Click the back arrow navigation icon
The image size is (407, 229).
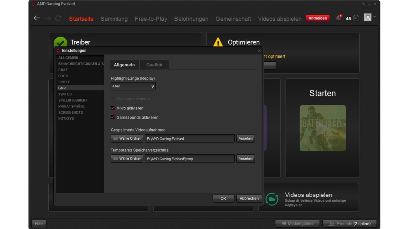(37, 18)
